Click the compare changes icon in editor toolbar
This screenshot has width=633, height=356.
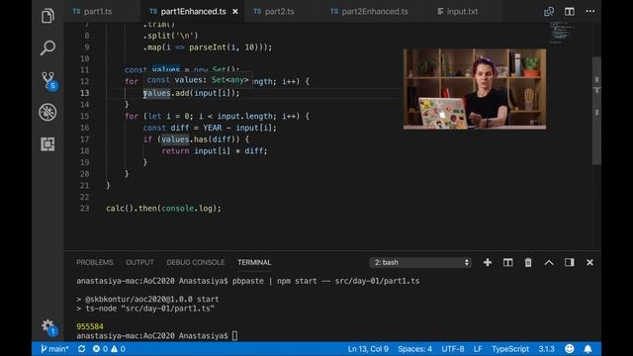point(549,11)
